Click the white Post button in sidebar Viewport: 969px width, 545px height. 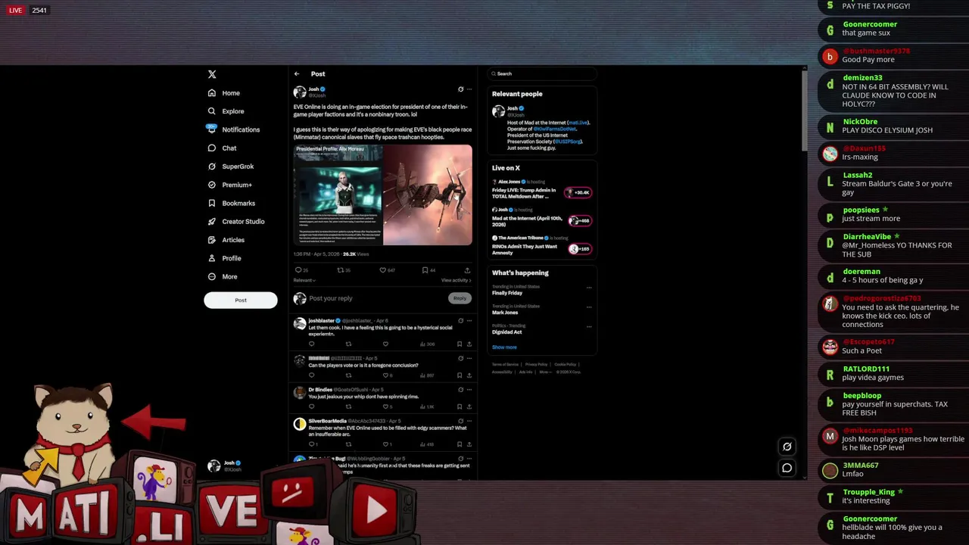click(x=241, y=300)
